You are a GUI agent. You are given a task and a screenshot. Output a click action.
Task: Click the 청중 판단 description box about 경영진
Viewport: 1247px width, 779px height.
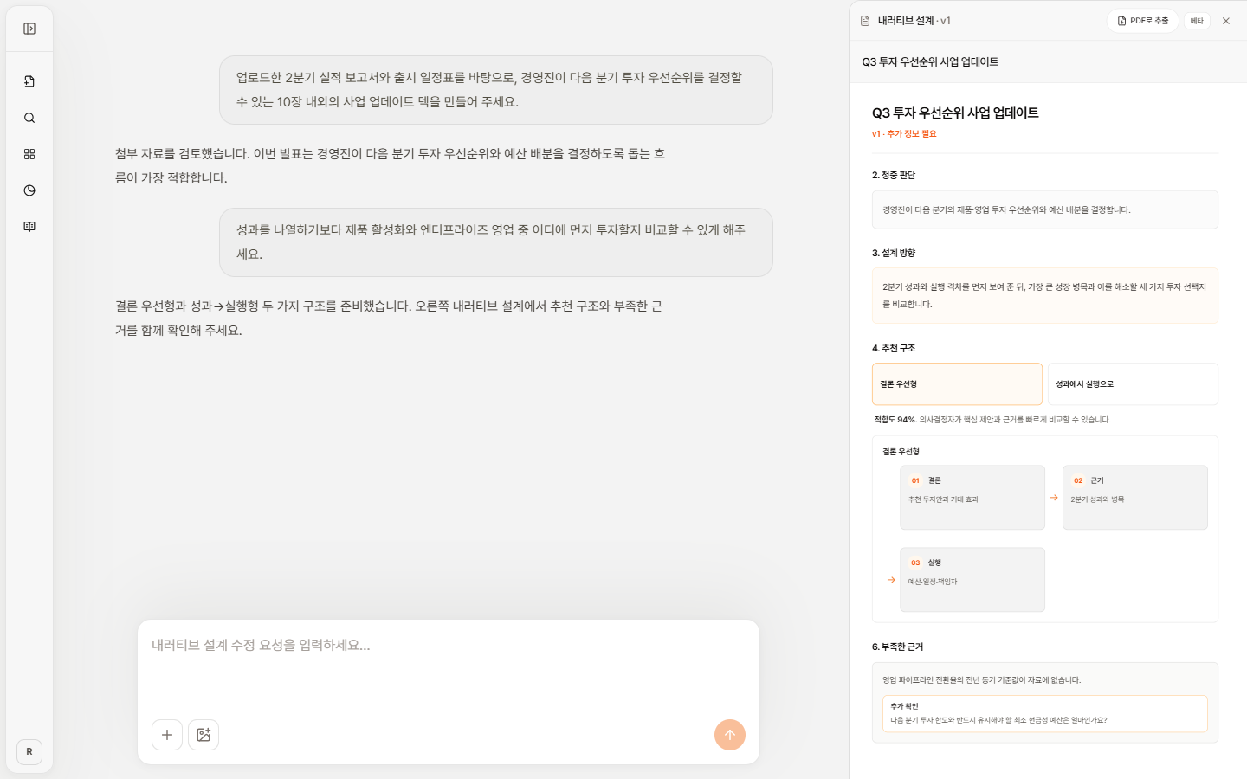point(1045,209)
